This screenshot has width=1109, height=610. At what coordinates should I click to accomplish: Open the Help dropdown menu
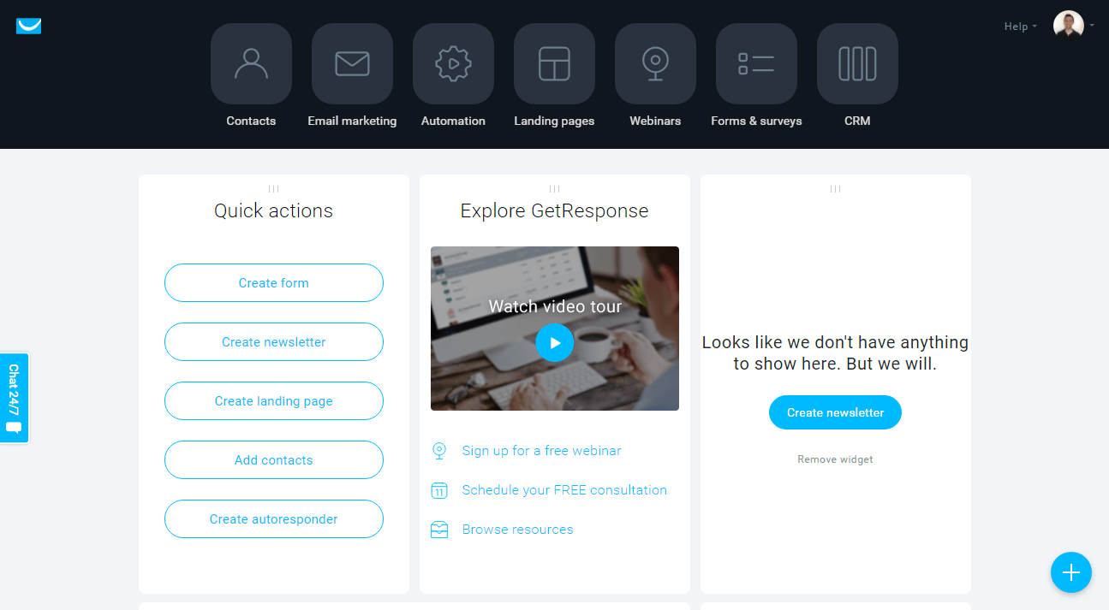click(1020, 27)
